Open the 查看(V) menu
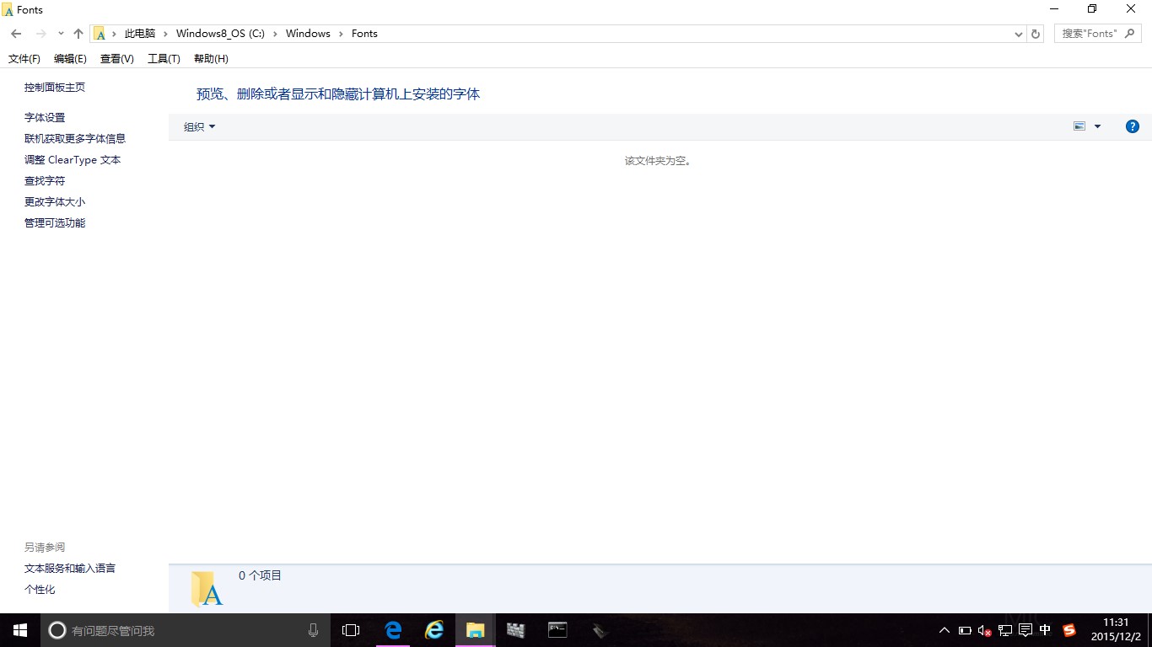Image resolution: width=1152 pixels, height=647 pixels. [116, 59]
